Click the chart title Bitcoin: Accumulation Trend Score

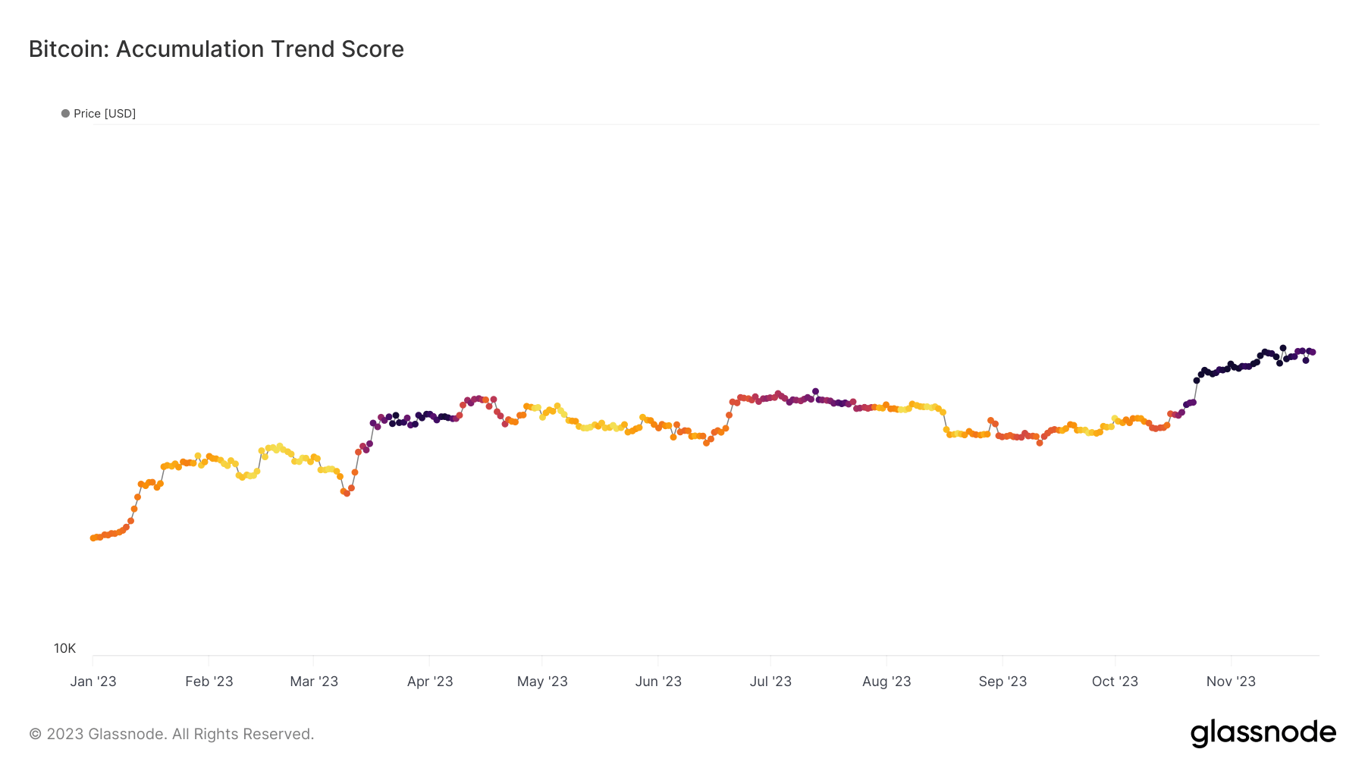pos(216,49)
